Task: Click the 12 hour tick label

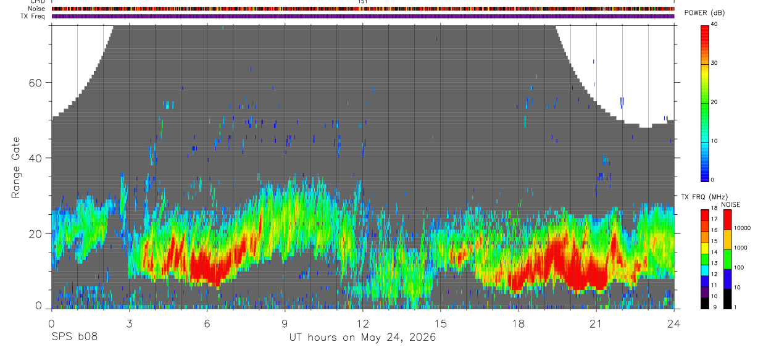Action: tap(363, 323)
